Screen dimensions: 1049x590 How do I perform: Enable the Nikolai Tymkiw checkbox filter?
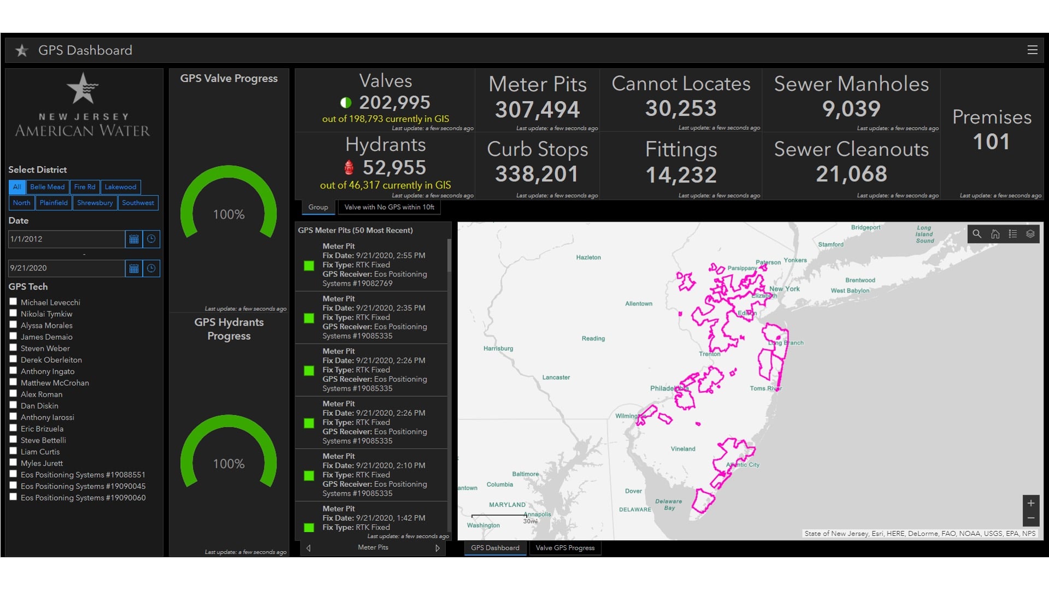coord(13,314)
